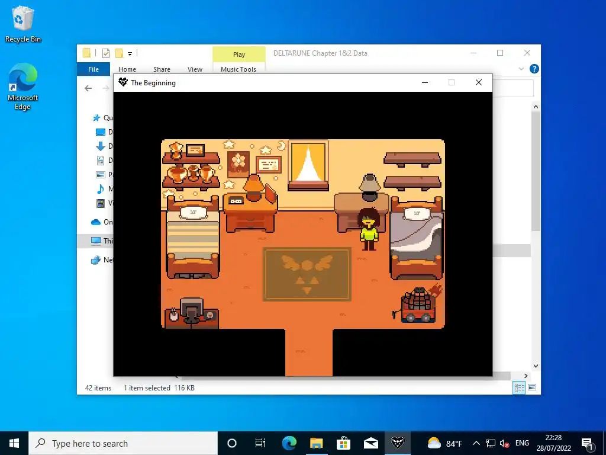
Task: Minimize The Beginning game window
Action: 425,82
